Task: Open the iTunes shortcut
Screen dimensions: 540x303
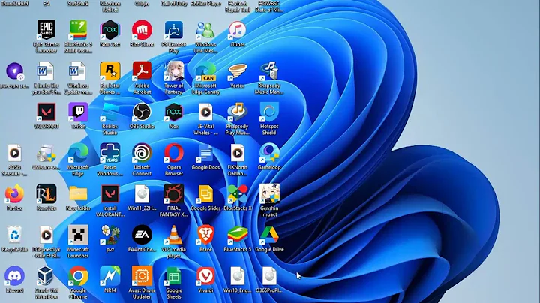Action: (237, 30)
